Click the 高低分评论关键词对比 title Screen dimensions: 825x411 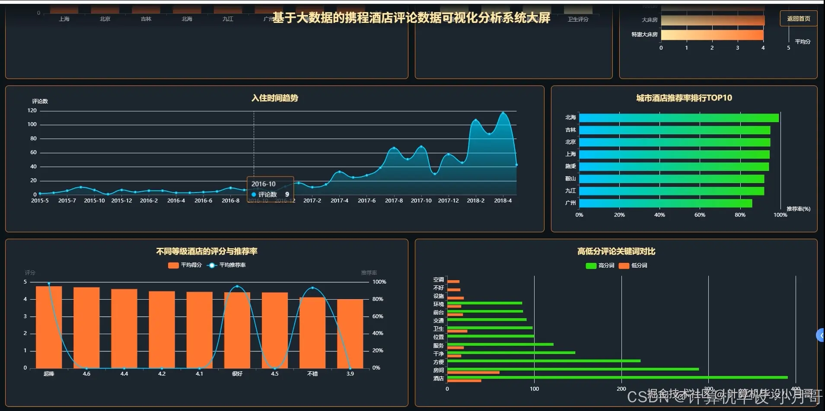point(615,251)
